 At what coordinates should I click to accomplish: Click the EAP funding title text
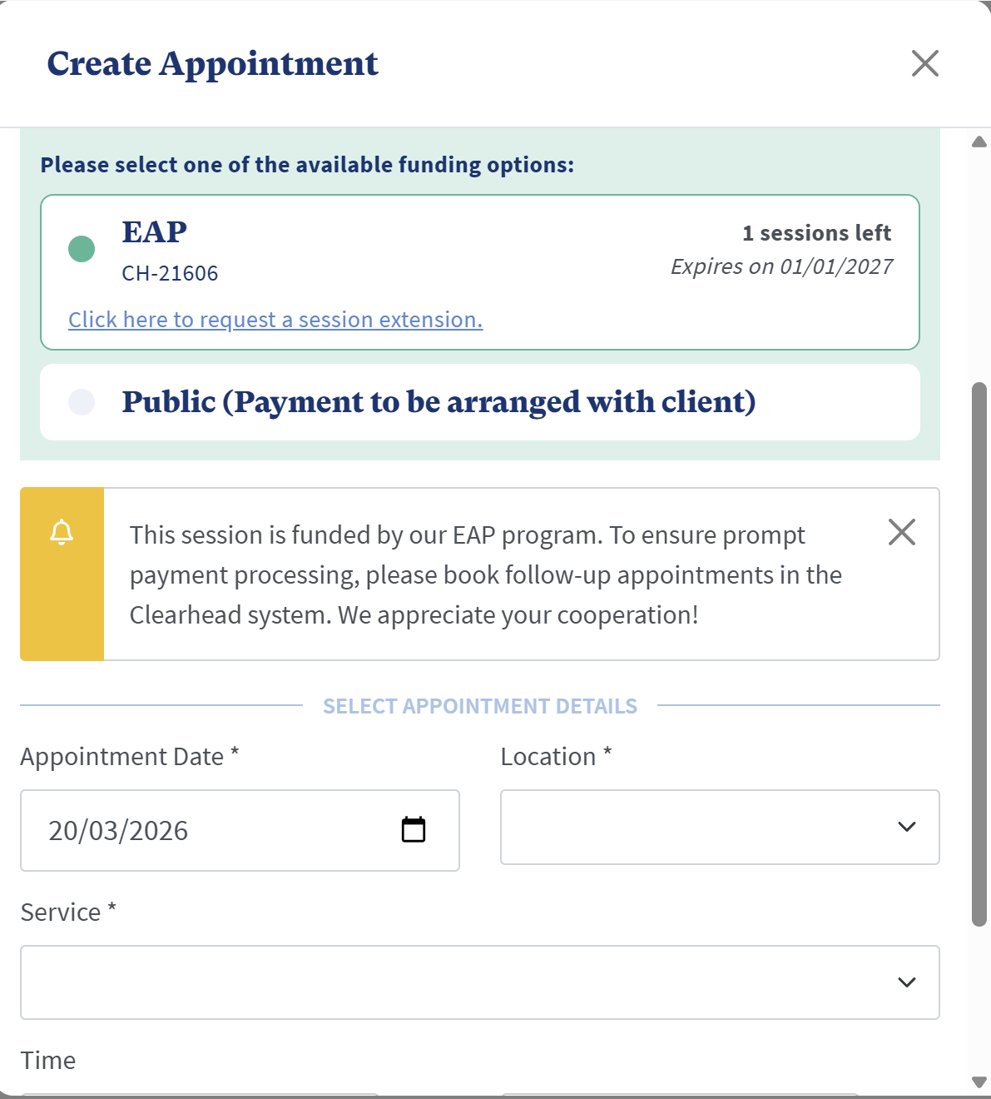point(155,231)
